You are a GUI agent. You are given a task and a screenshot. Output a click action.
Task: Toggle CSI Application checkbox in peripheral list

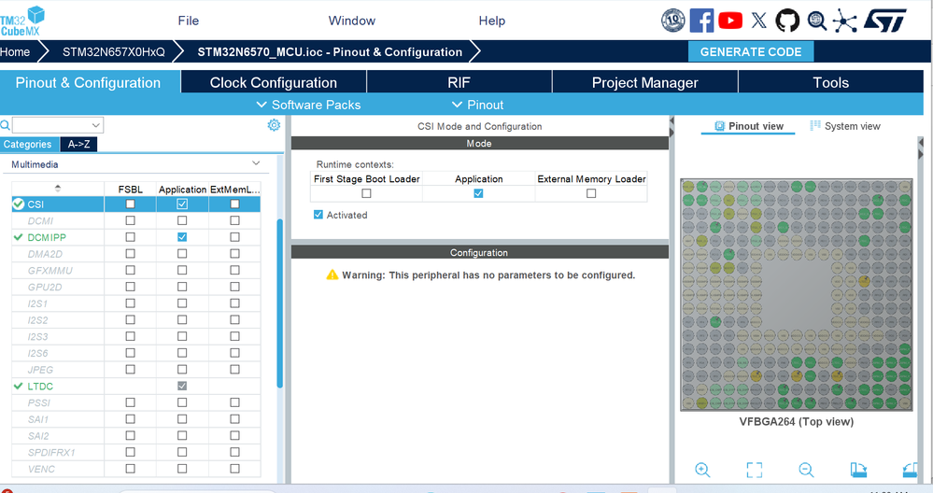182,204
